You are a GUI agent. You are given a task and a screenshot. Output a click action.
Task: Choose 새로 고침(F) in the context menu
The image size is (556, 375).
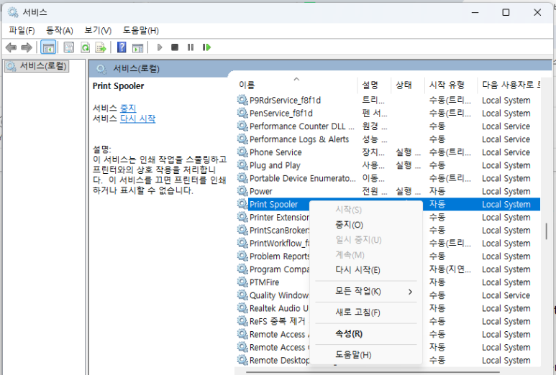[357, 312]
